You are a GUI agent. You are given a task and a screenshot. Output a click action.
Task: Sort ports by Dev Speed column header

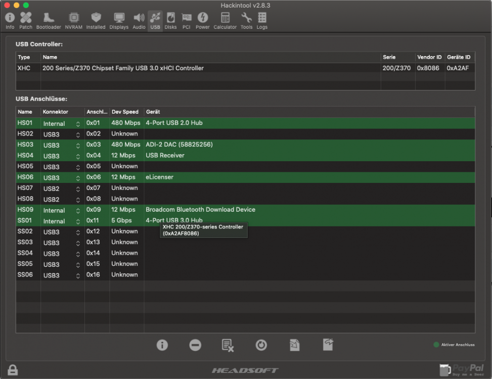pos(127,112)
